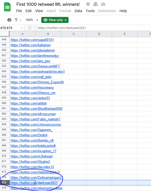Image resolution: width=151 pixels, height=191 pixels.
Task: Click the print icon
Action: pos(9,20)
